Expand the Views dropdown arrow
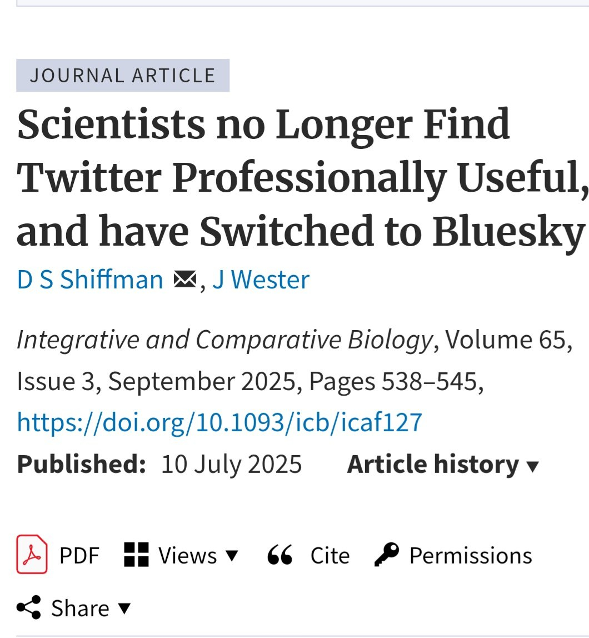Screen dimensions: 589x638 pyautogui.click(x=232, y=555)
